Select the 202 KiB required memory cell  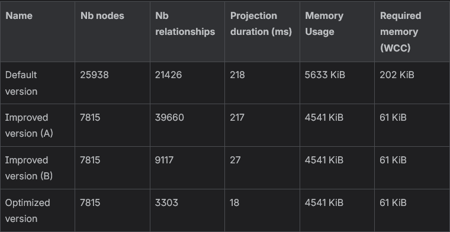point(397,75)
